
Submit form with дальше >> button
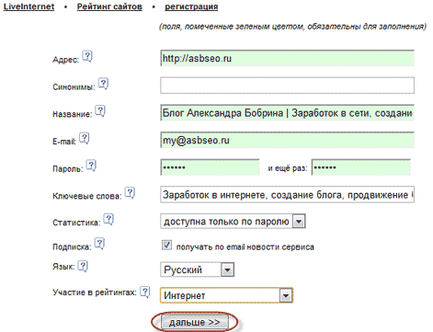click(195, 323)
